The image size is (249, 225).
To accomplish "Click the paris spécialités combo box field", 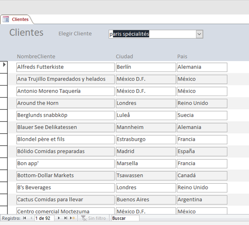I will coord(151,34).
